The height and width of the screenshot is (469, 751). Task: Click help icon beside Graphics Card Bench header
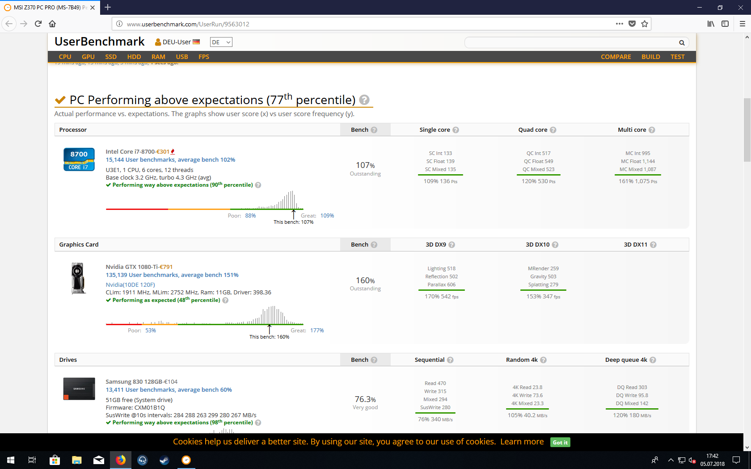(x=374, y=245)
